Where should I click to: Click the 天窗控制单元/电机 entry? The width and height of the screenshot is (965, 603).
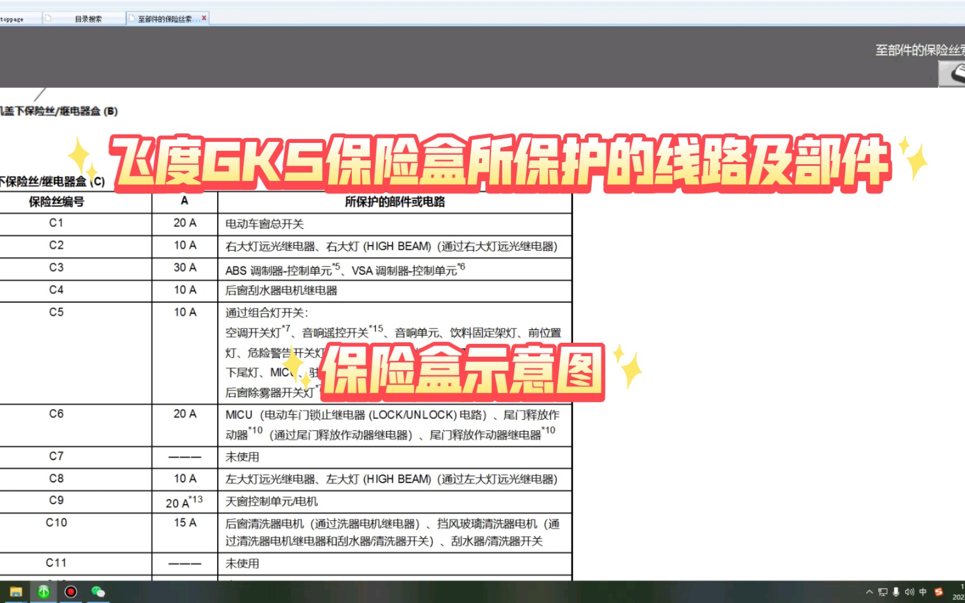pyautogui.click(x=271, y=501)
